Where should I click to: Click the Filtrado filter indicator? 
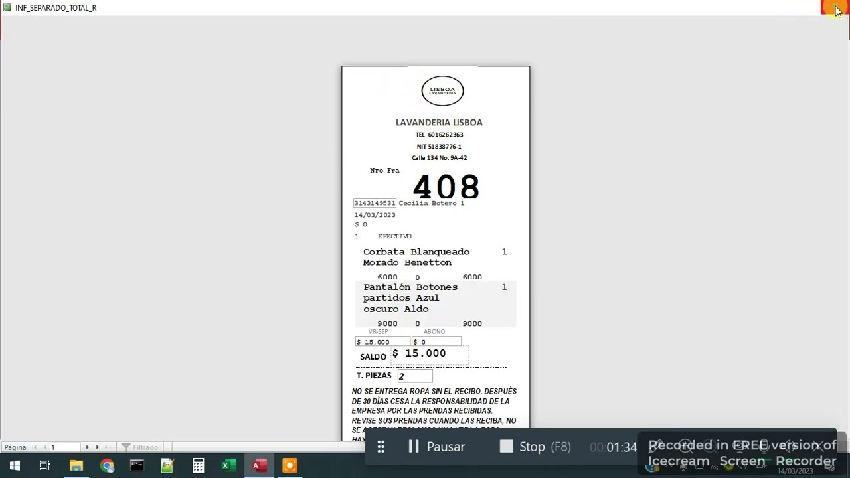click(140, 447)
